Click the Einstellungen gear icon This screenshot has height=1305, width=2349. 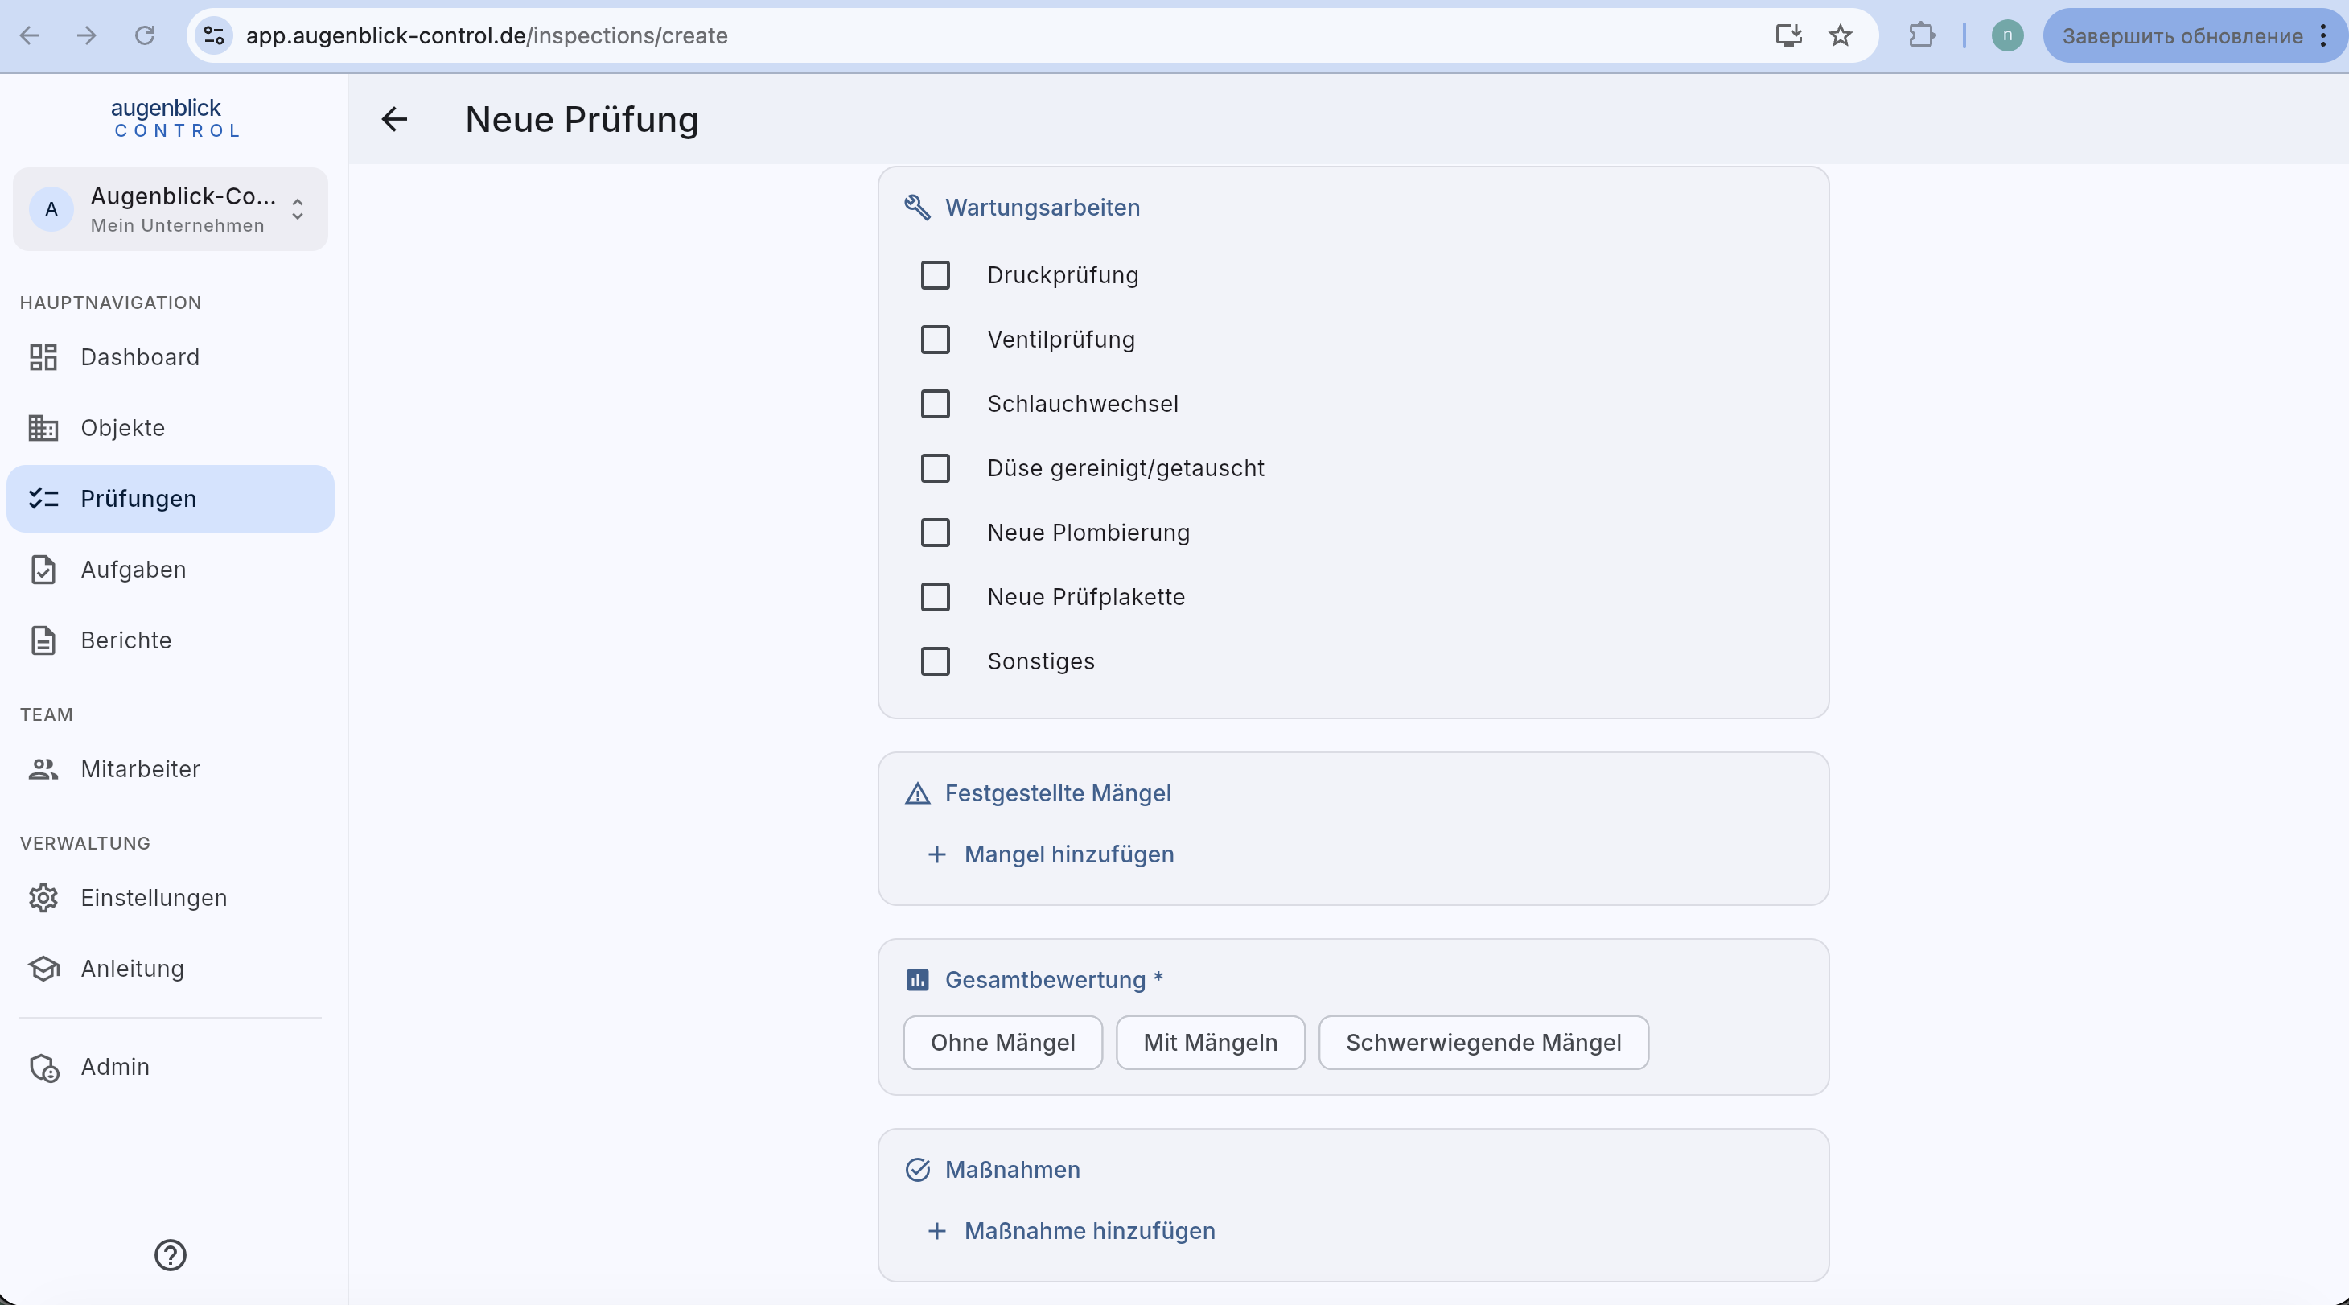click(43, 897)
